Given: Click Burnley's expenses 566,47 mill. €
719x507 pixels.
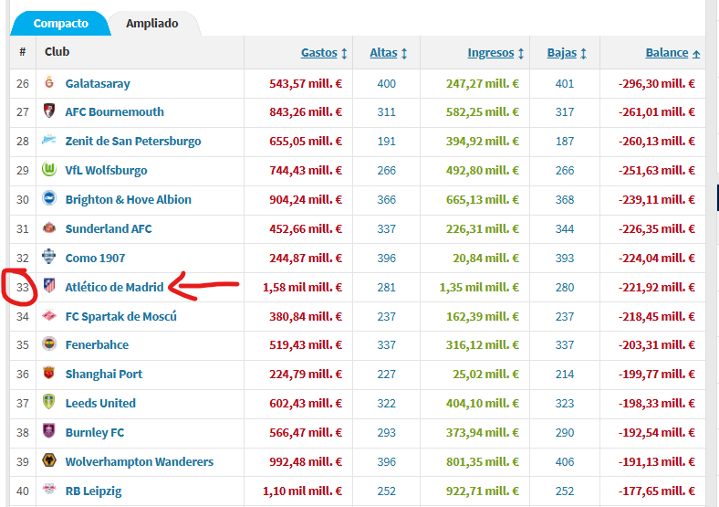Looking at the screenshot, I should (306, 433).
